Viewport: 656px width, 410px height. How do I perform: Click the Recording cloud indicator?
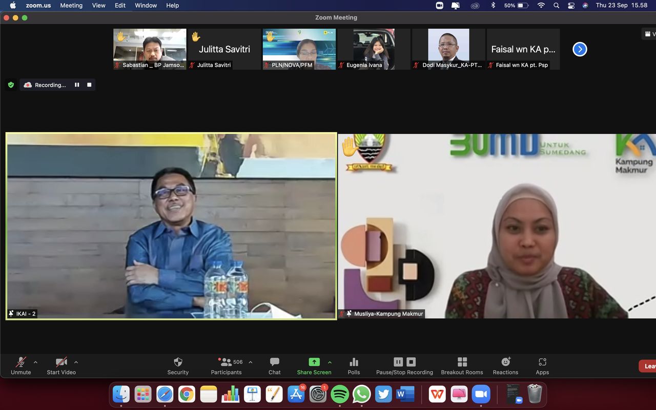(45, 85)
